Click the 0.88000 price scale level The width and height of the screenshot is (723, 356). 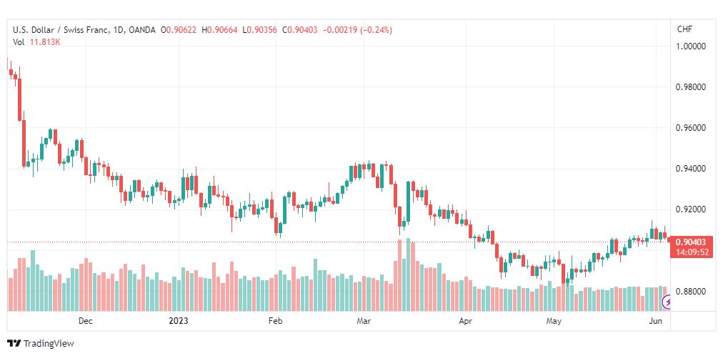pos(691,292)
